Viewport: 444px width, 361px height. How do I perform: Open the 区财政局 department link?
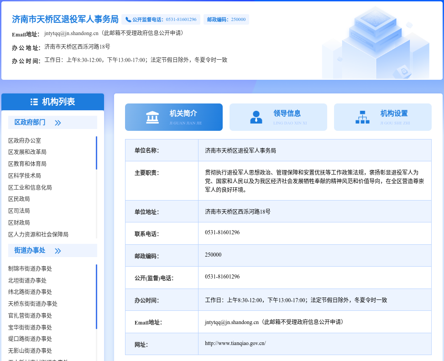tap(19, 222)
